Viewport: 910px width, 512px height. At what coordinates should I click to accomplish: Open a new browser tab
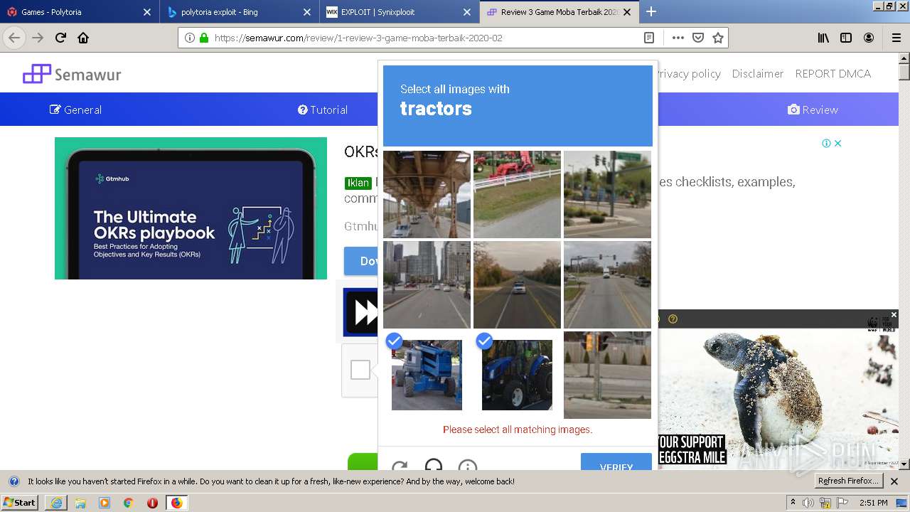click(x=651, y=11)
